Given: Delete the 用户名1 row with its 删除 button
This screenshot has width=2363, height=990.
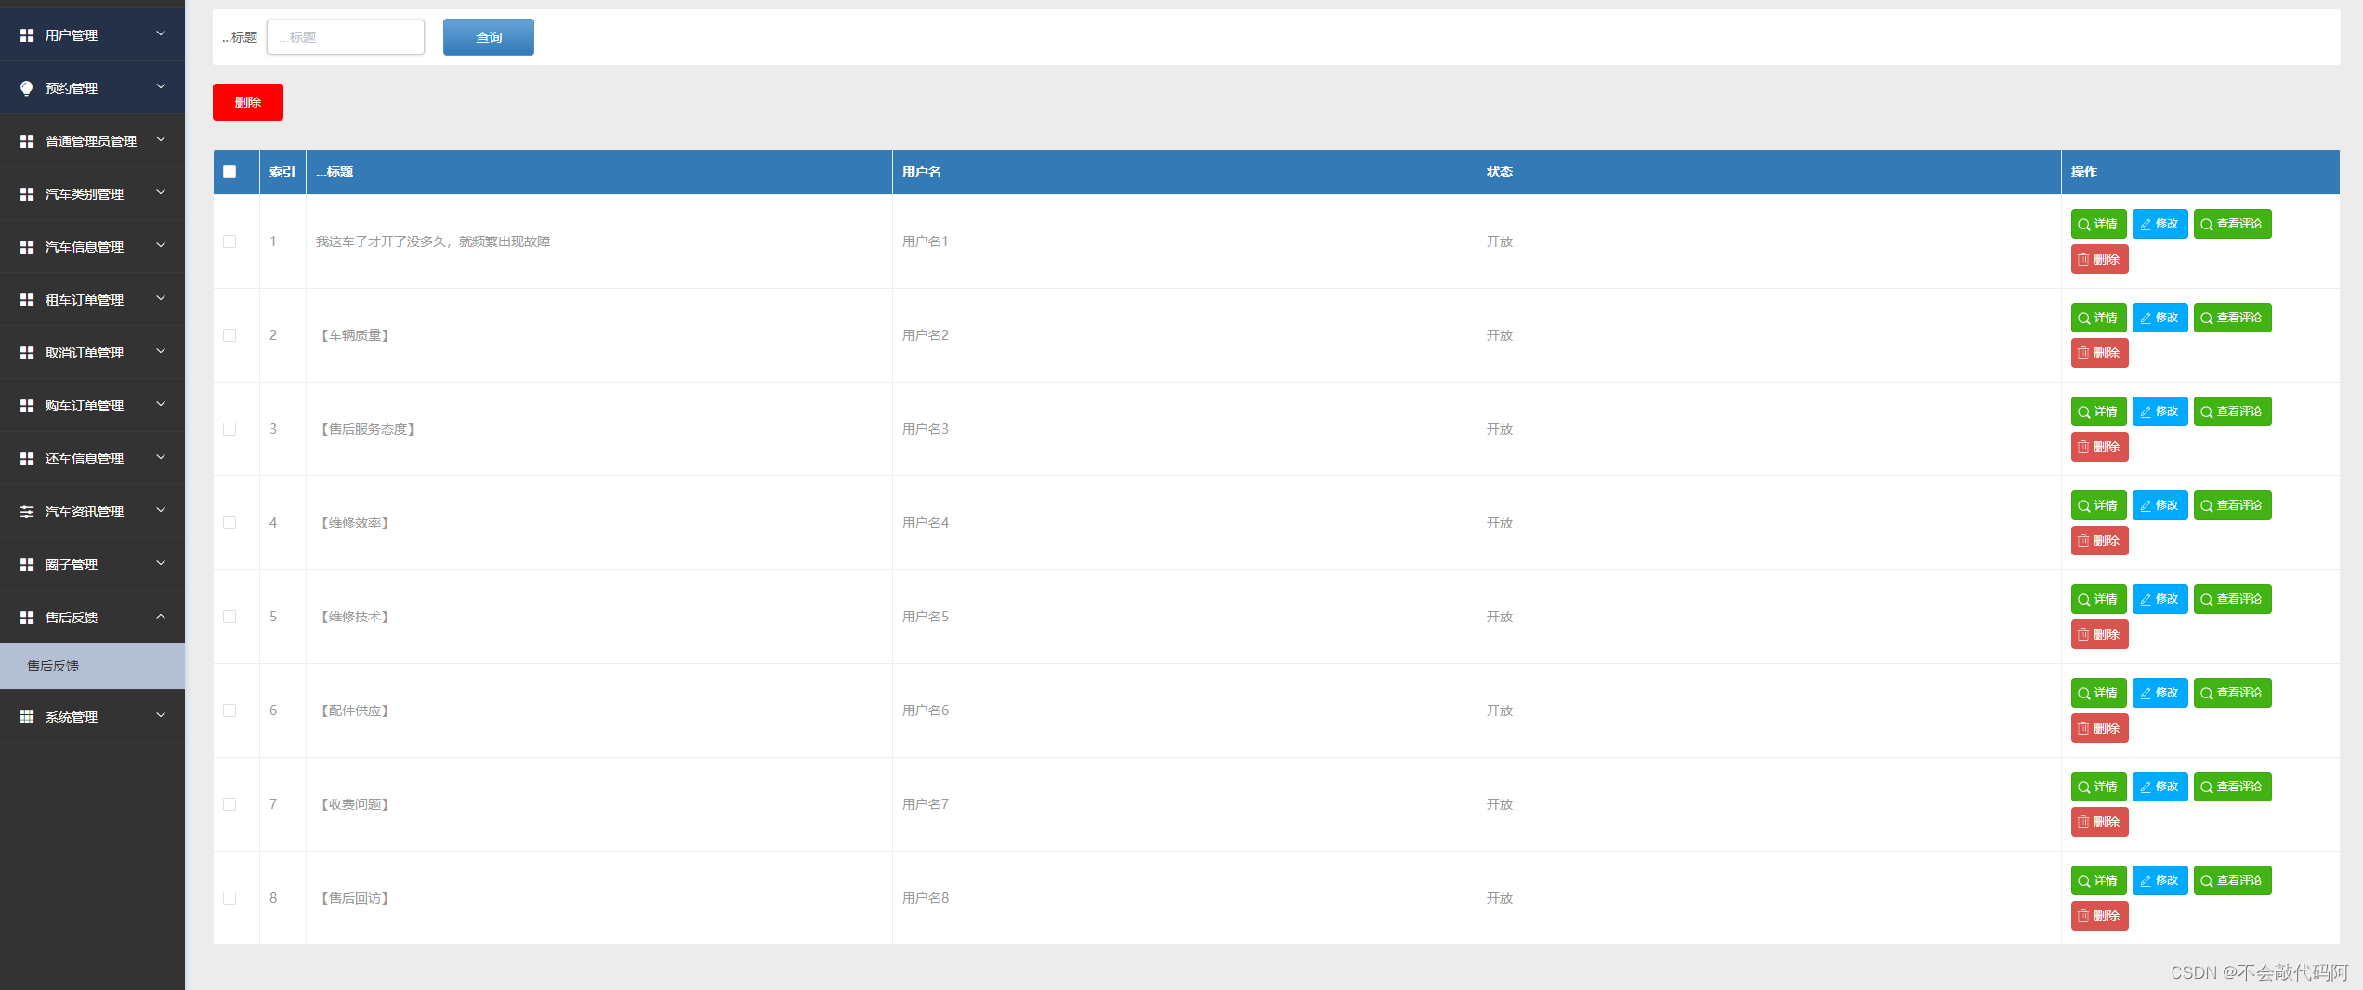Looking at the screenshot, I should [2099, 259].
